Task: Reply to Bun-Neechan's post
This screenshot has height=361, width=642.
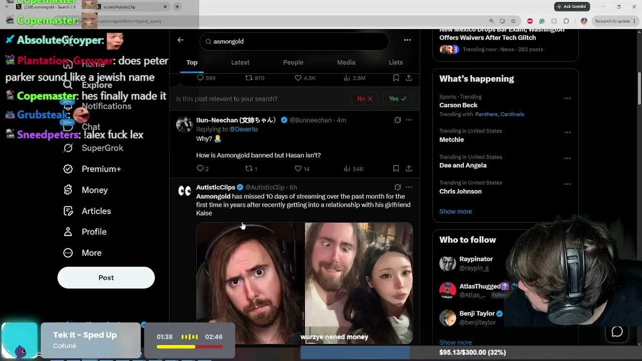Action: pyautogui.click(x=203, y=168)
